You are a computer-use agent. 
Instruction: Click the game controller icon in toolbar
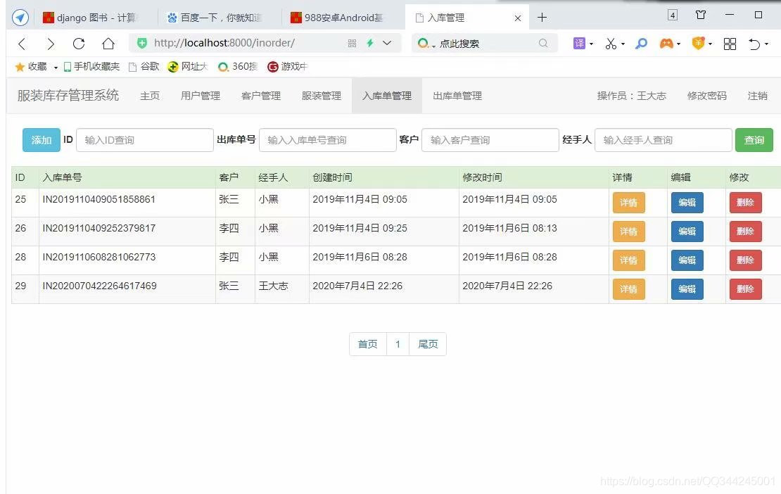(x=666, y=43)
